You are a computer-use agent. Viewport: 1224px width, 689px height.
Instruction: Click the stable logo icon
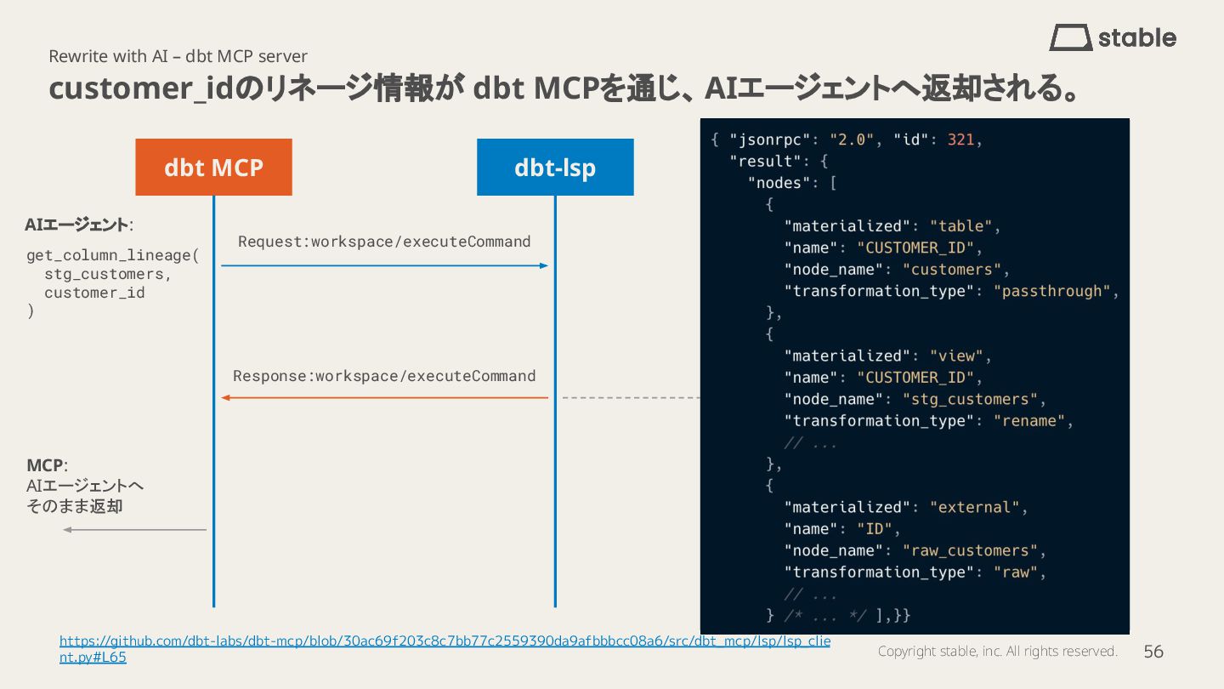pos(1070,37)
